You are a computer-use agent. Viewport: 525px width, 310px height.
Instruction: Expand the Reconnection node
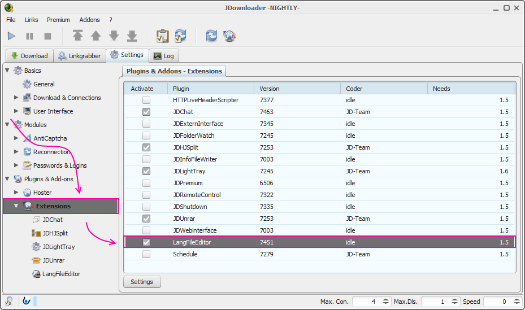click(16, 151)
